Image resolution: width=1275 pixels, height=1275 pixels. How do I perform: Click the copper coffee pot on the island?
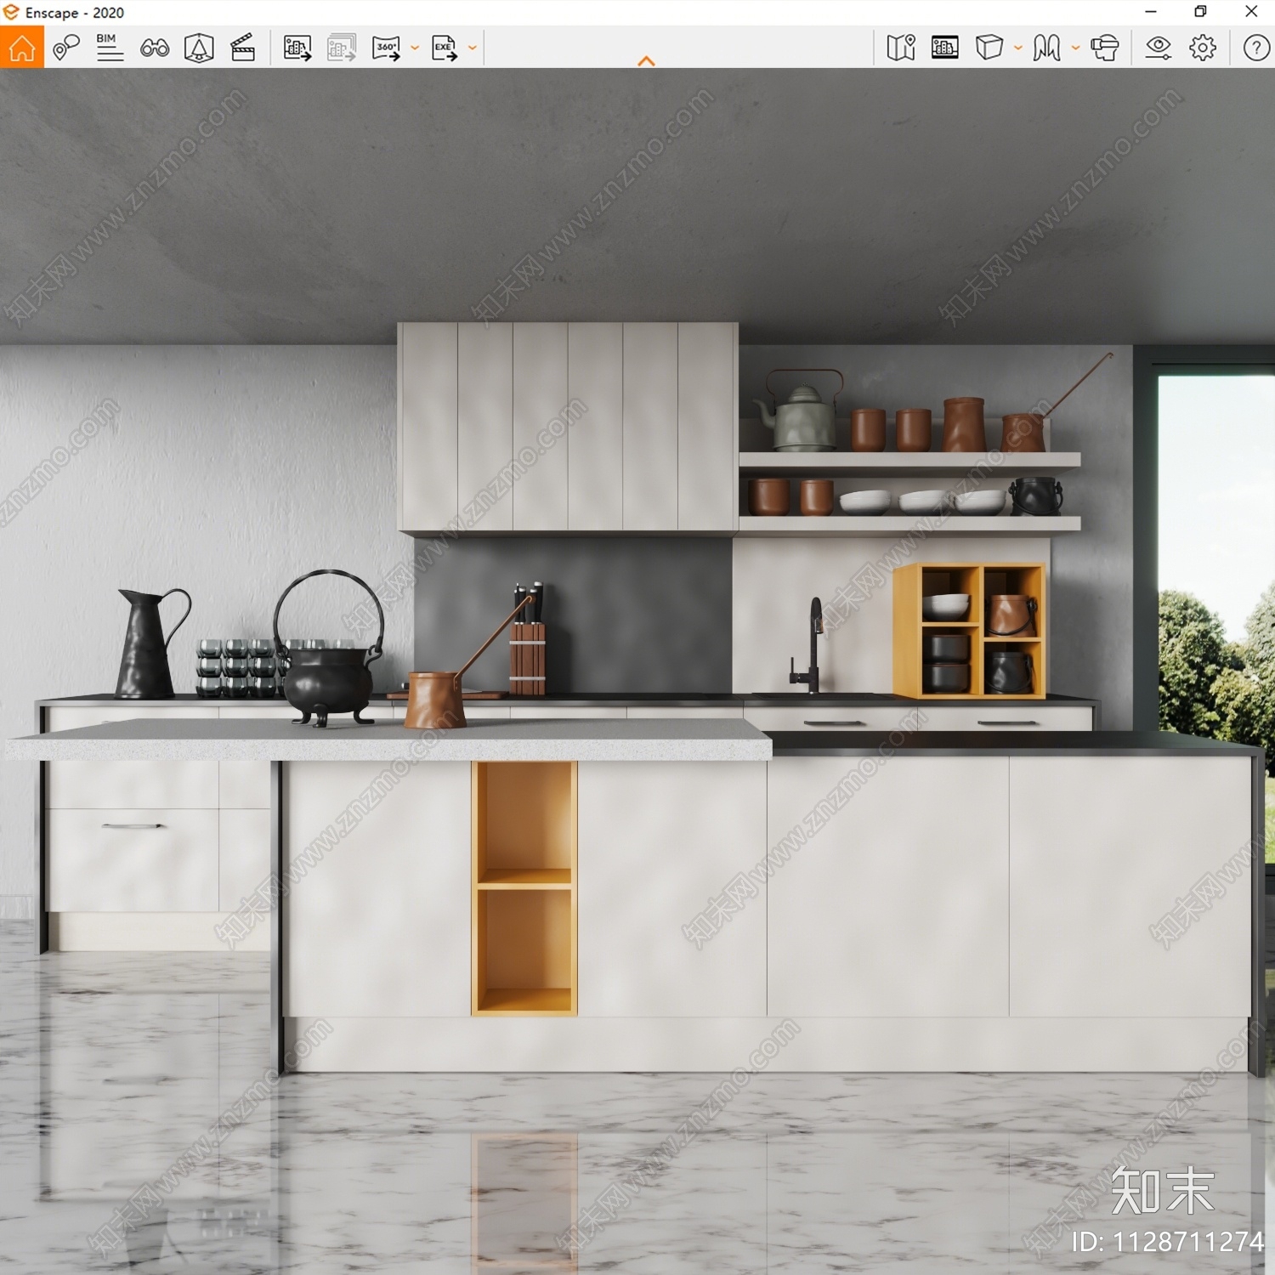[x=434, y=700]
